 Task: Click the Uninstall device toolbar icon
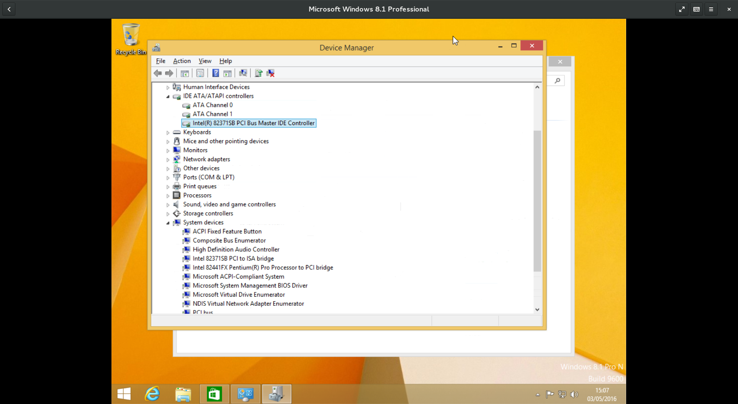click(x=271, y=73)
